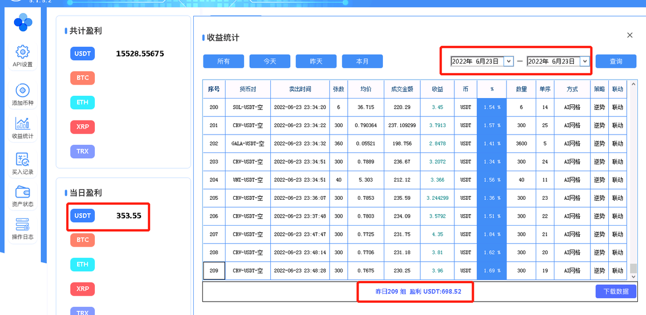Viewport: 646px width, 315px height.
Task: Click the 策略 column header
Action: [599, 89]
